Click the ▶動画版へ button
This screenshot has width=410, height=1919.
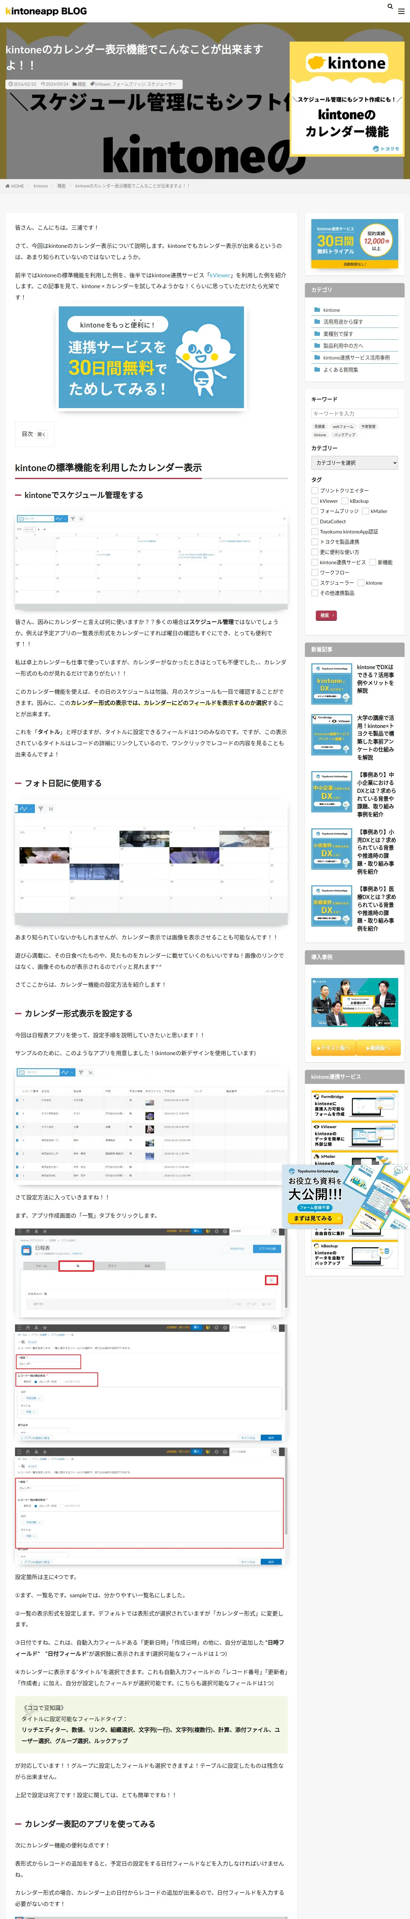tap(379, 1047)
